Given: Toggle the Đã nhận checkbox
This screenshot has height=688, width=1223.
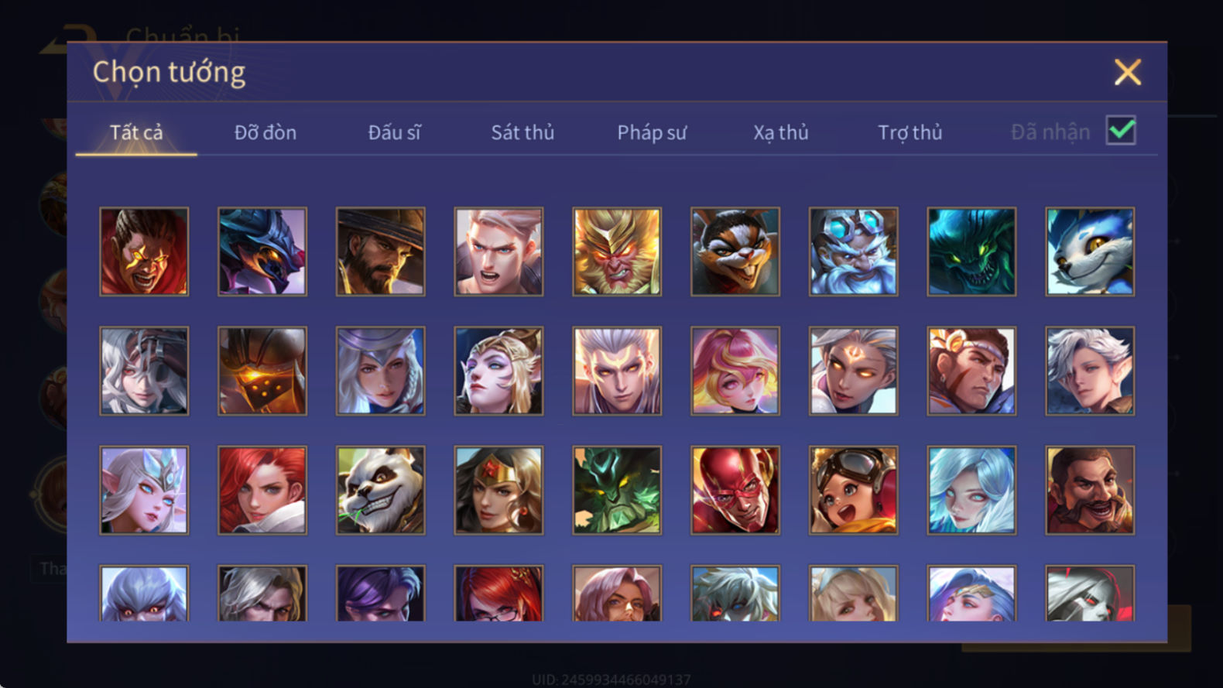Looking at the screenshot, I should 1121,130.
